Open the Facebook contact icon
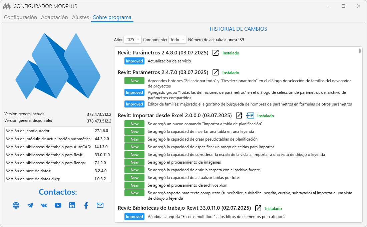Screen dimensions: 367x227 pos(86,205)
